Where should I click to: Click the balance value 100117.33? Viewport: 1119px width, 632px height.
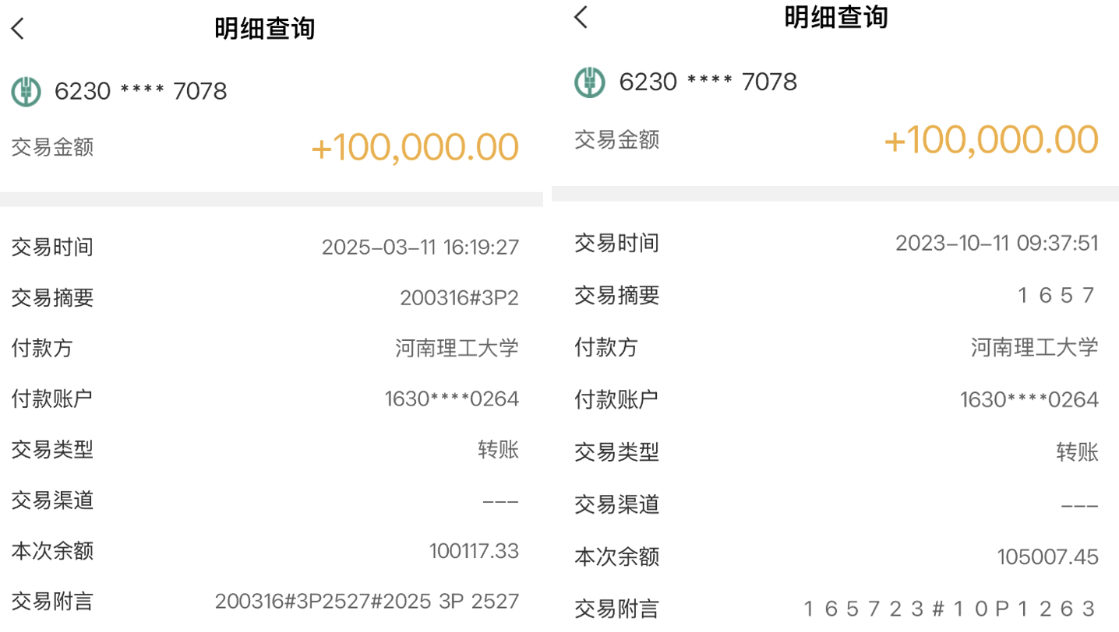click(x=474, y=551)
